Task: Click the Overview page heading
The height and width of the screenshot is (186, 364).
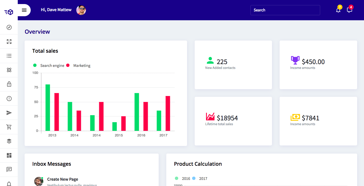Action: click(x=37, y=32)
